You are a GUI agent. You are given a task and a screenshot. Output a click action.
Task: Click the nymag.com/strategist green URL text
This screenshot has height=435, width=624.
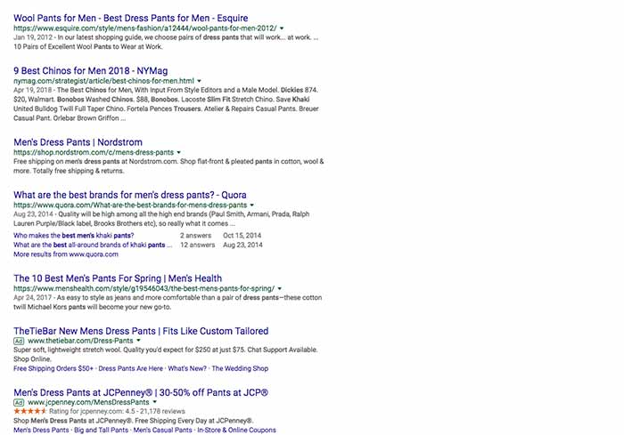[x=104, y=81]
